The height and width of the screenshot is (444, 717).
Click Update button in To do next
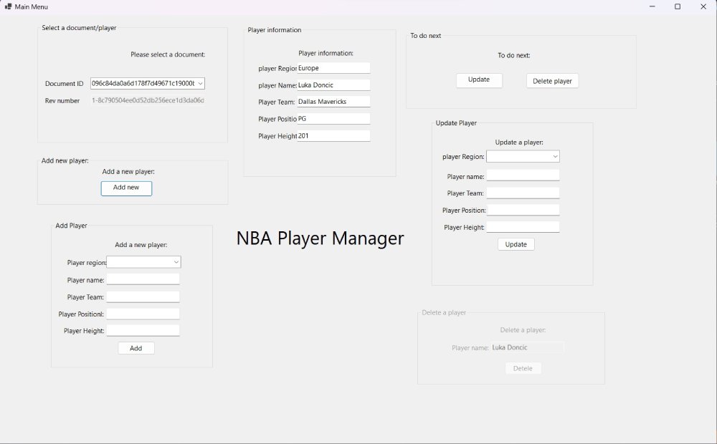pyautogui.click(x=479, y=80)
